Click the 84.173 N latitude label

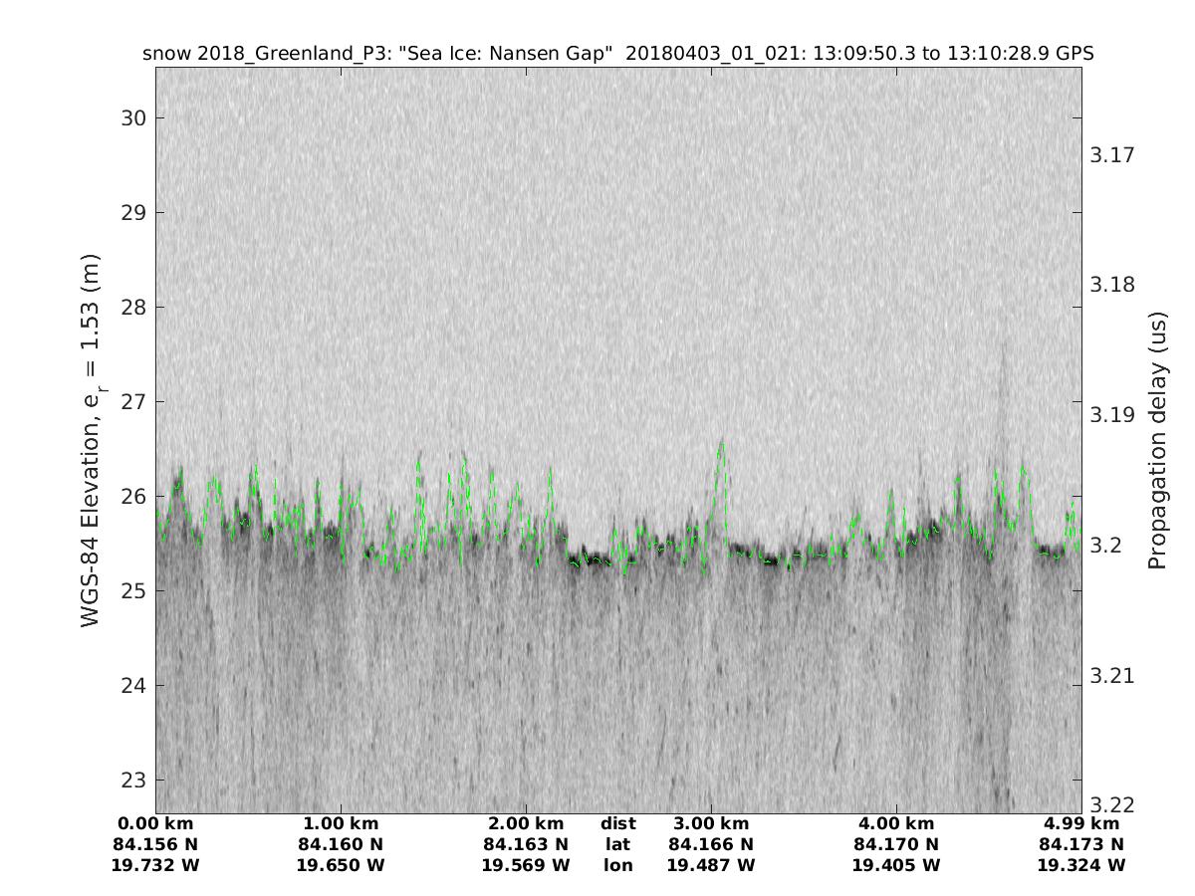1081,845
